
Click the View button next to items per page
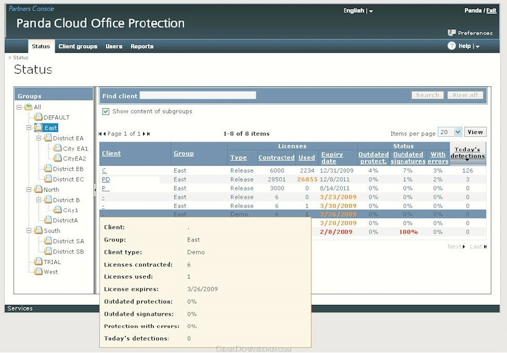475,132
